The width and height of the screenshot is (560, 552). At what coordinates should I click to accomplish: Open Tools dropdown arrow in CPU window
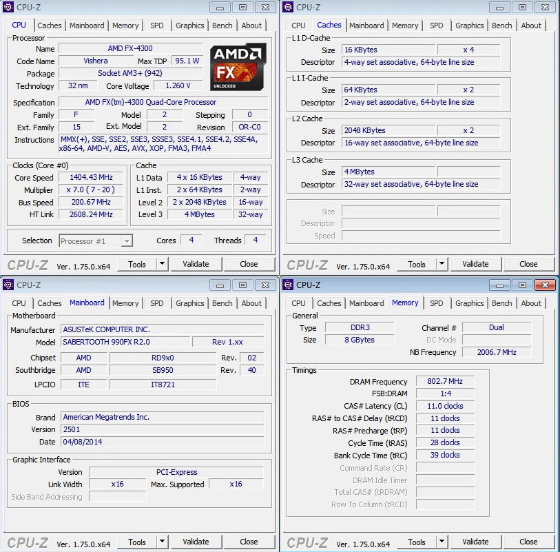coord(162,264)
